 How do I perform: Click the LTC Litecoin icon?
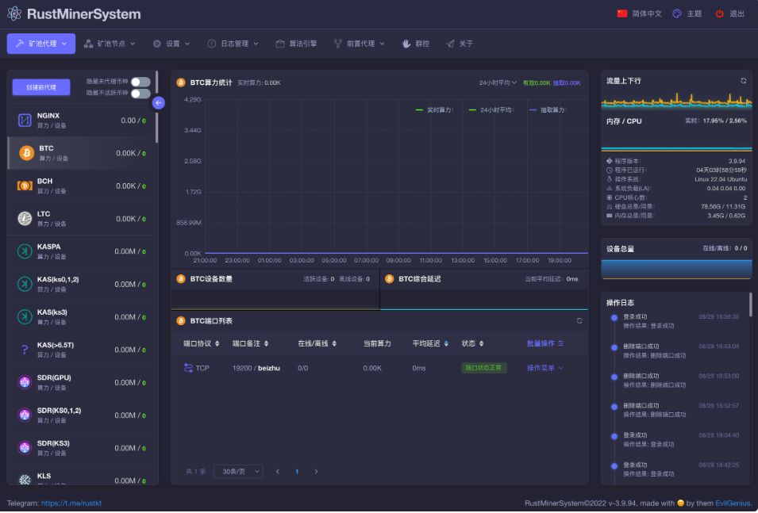[25, 218]
